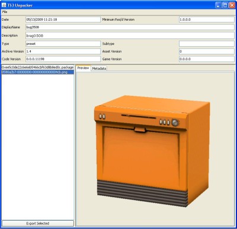237x229 pixels.
Task: Click the Code Version field
Action: (x=63, y=59)
